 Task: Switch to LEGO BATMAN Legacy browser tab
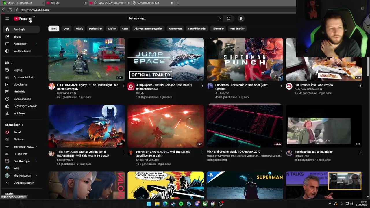click(x=109, y=3)
